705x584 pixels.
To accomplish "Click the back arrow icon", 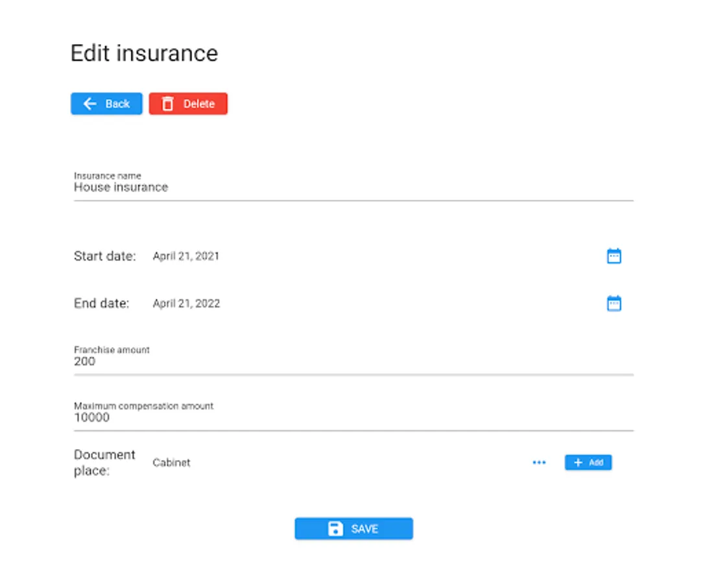I will pos(90,104).
